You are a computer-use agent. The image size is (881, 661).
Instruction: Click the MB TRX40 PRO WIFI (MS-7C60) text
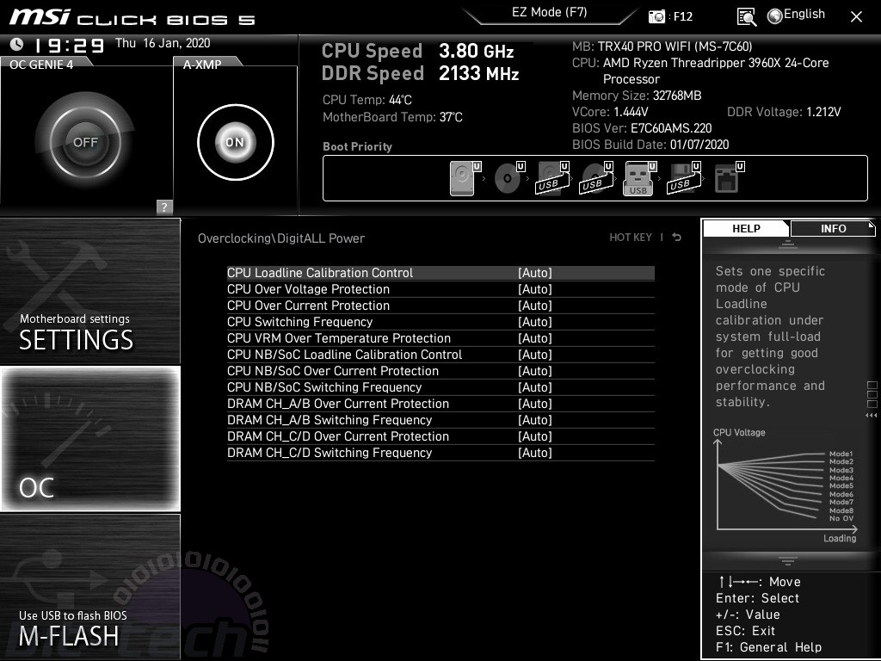[662, 46]
